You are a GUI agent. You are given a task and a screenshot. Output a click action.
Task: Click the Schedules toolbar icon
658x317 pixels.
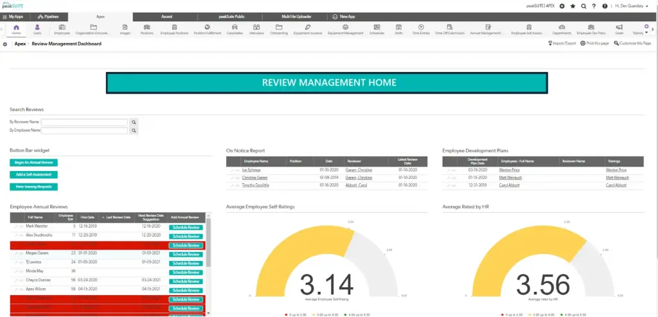click(377, 27)
